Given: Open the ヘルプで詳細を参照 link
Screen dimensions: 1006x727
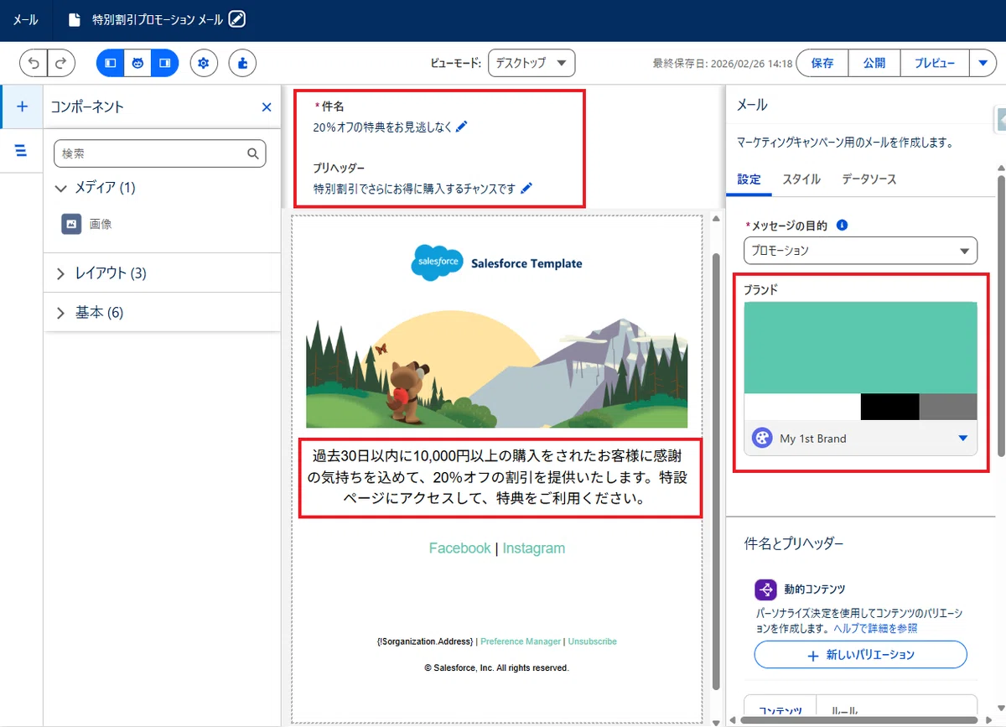Looking at the screenshot, I should tap(875, 628).
